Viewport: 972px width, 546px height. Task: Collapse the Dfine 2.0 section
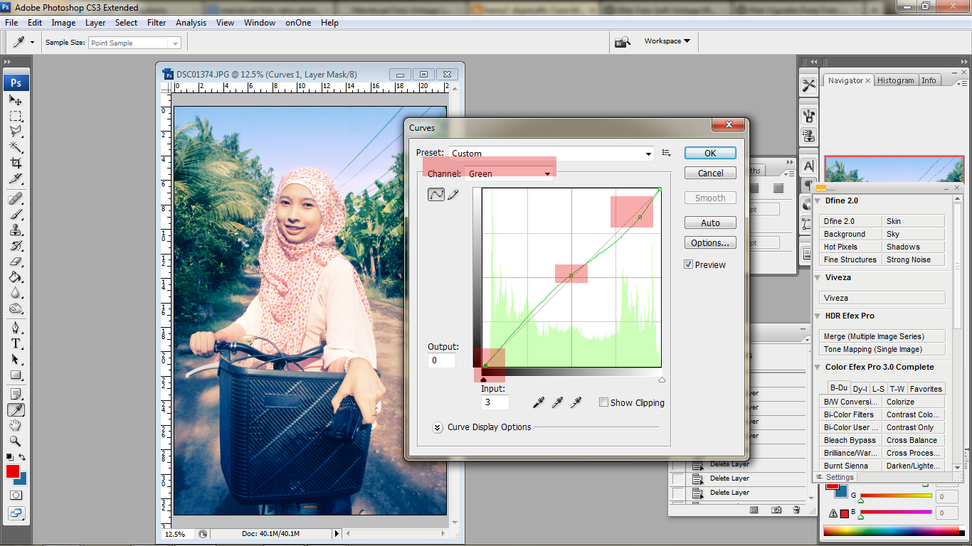click(x=819, y=201)
